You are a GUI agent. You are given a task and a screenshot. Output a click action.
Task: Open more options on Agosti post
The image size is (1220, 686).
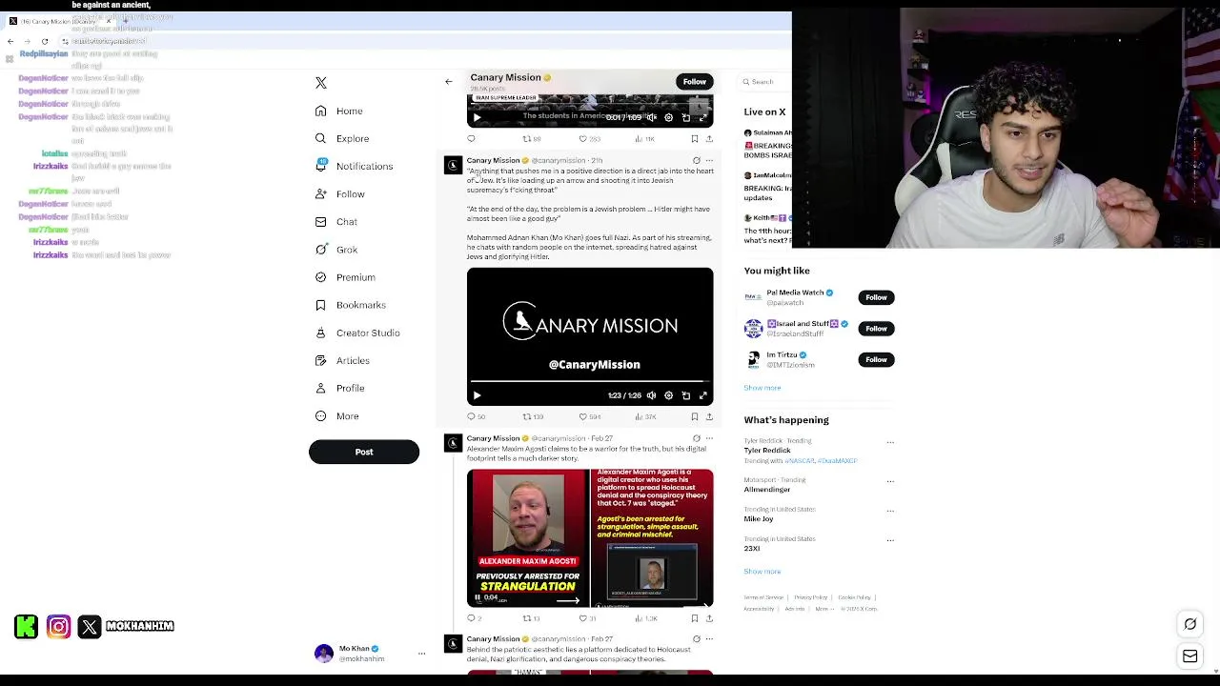tap(709, 438)
